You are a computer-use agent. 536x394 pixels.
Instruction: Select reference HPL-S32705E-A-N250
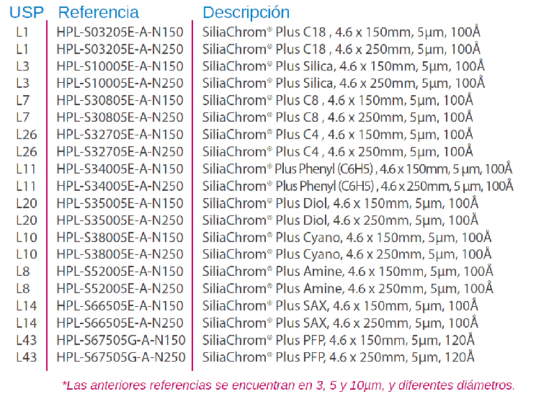coord(120,152)
